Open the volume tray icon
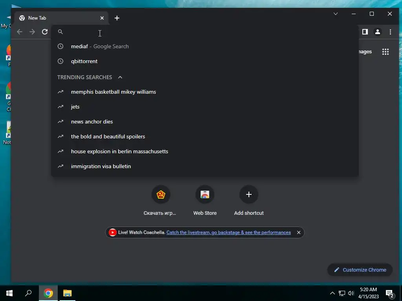402x301 pixels. pyautogui.click(x=351, y=293)
